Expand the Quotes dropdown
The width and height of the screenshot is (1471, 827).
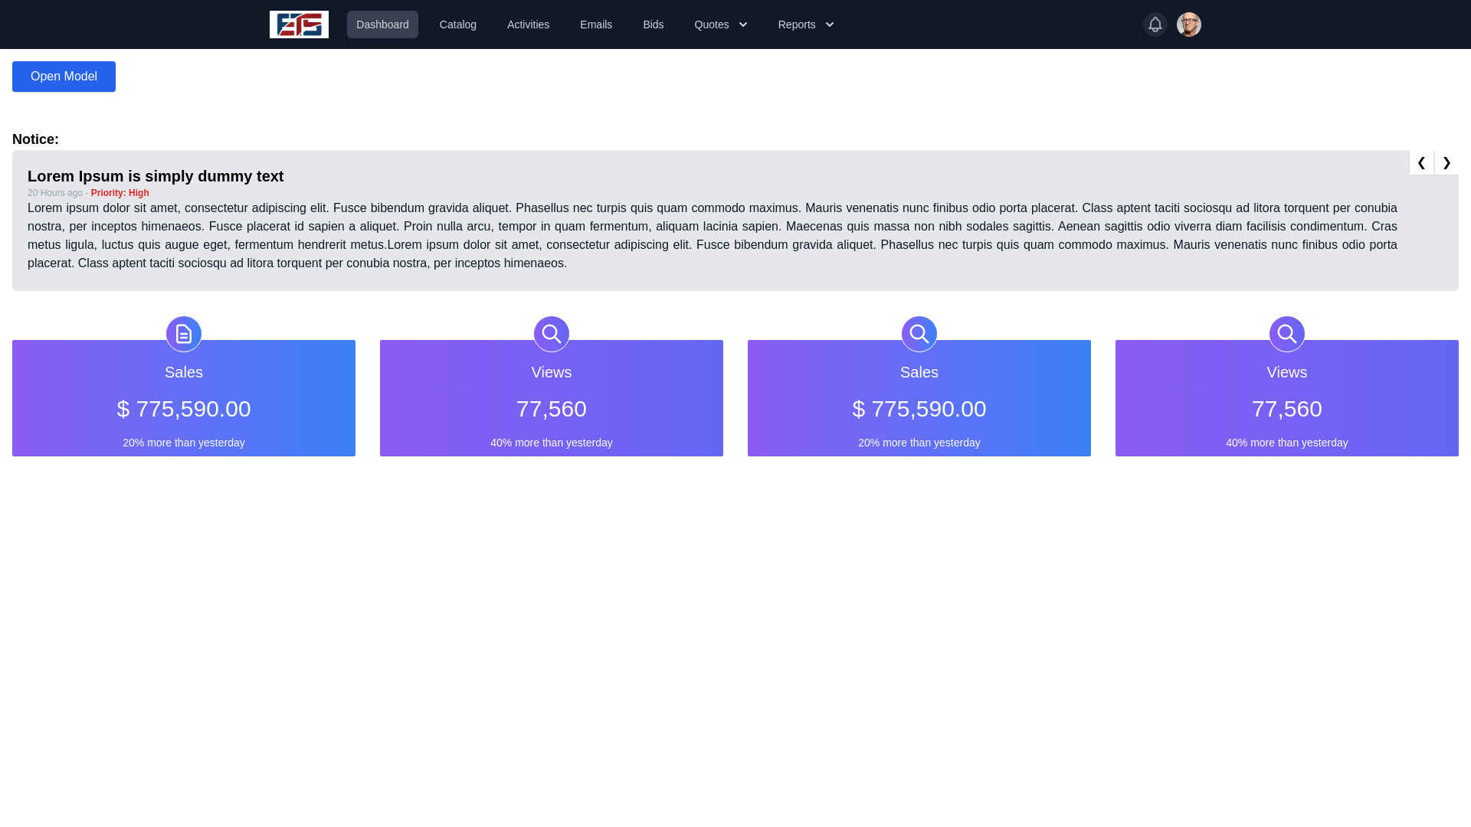coord(721,25)
